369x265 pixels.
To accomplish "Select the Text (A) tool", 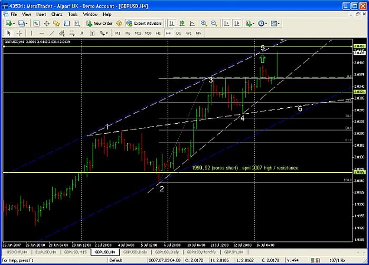I will point(82,33).
